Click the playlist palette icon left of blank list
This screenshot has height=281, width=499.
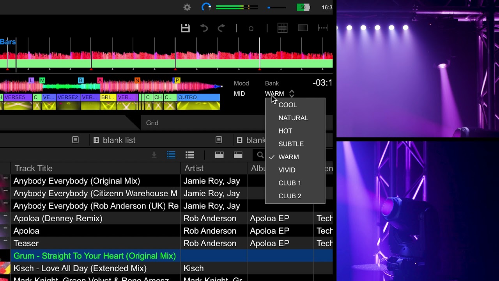(96, 140)
